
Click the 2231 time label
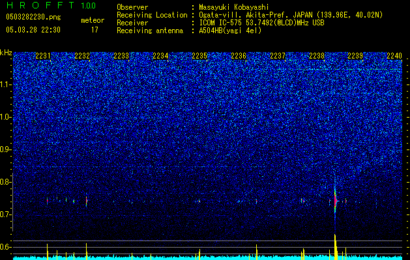coord(43,56)
